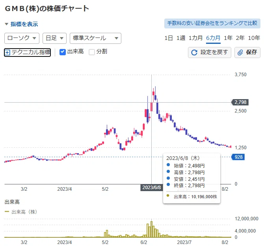Check the 分割 checkbox

[x=92, y=52]
